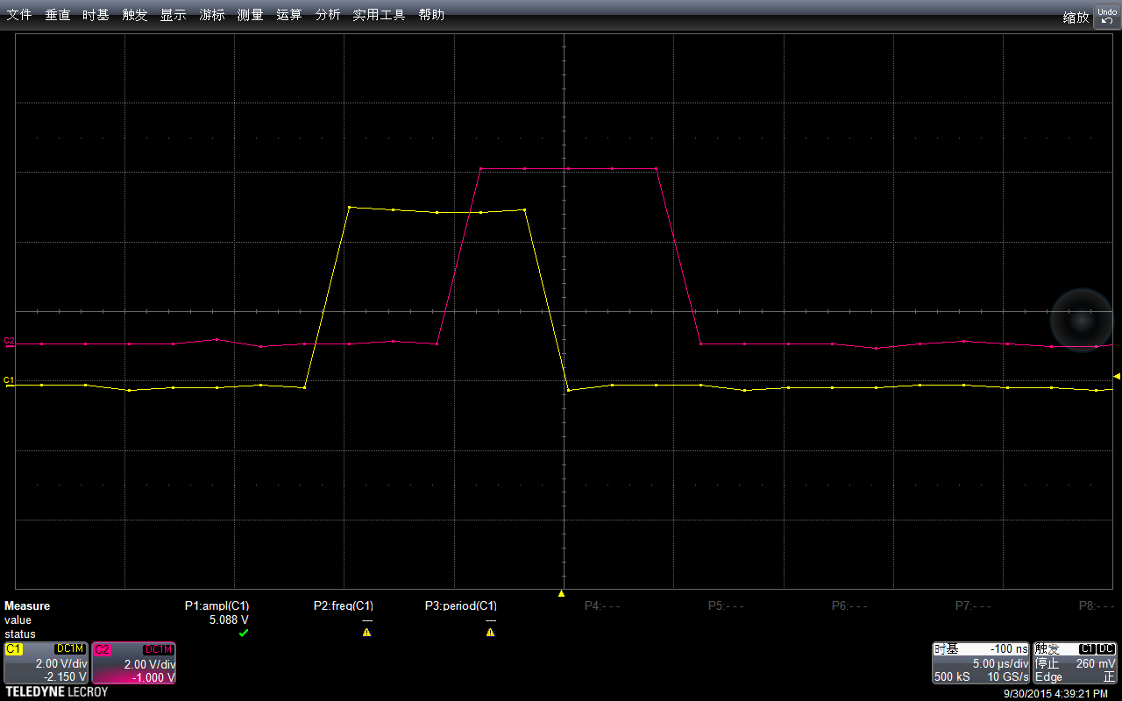Click the DC1M coupling label in C2 box
Image resolution: width=1122 pixels, height=701 pixels.
click(x=158, y=649)
